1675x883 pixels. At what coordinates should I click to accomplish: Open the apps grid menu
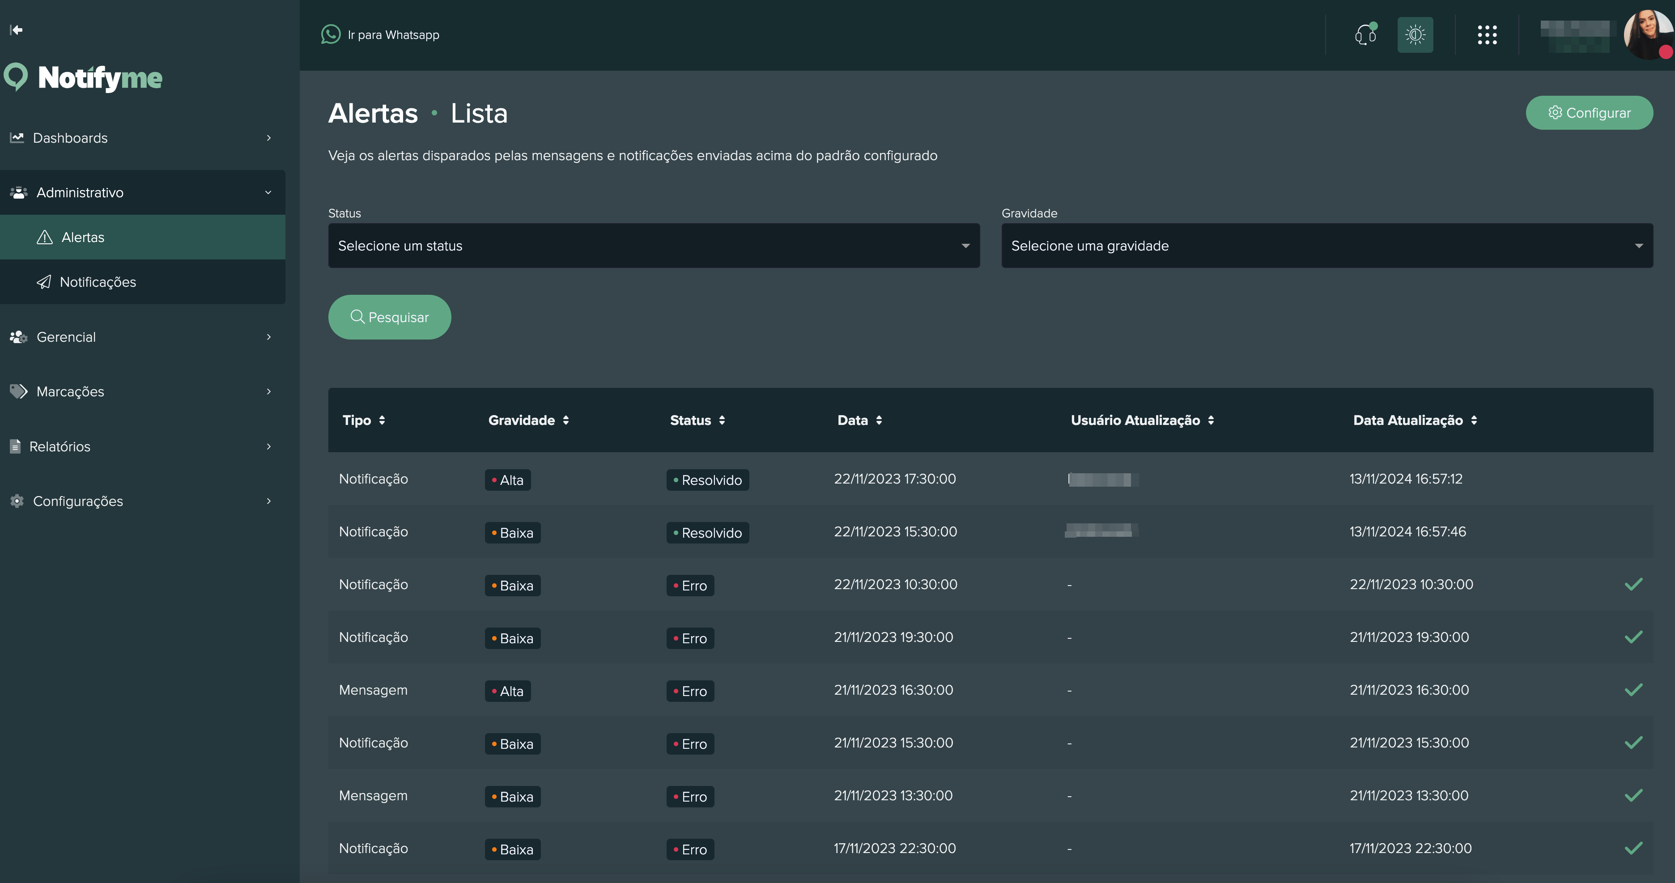click(x=1487, y=34)
